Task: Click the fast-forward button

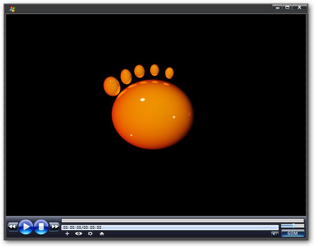Action: pos(55,226)
